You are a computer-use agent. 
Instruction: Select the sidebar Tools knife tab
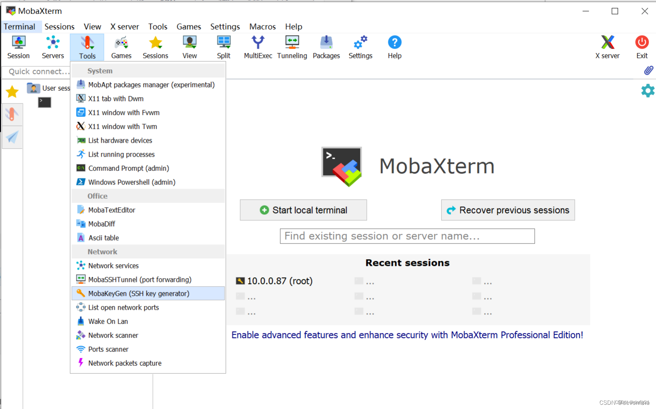click(12, 114)
